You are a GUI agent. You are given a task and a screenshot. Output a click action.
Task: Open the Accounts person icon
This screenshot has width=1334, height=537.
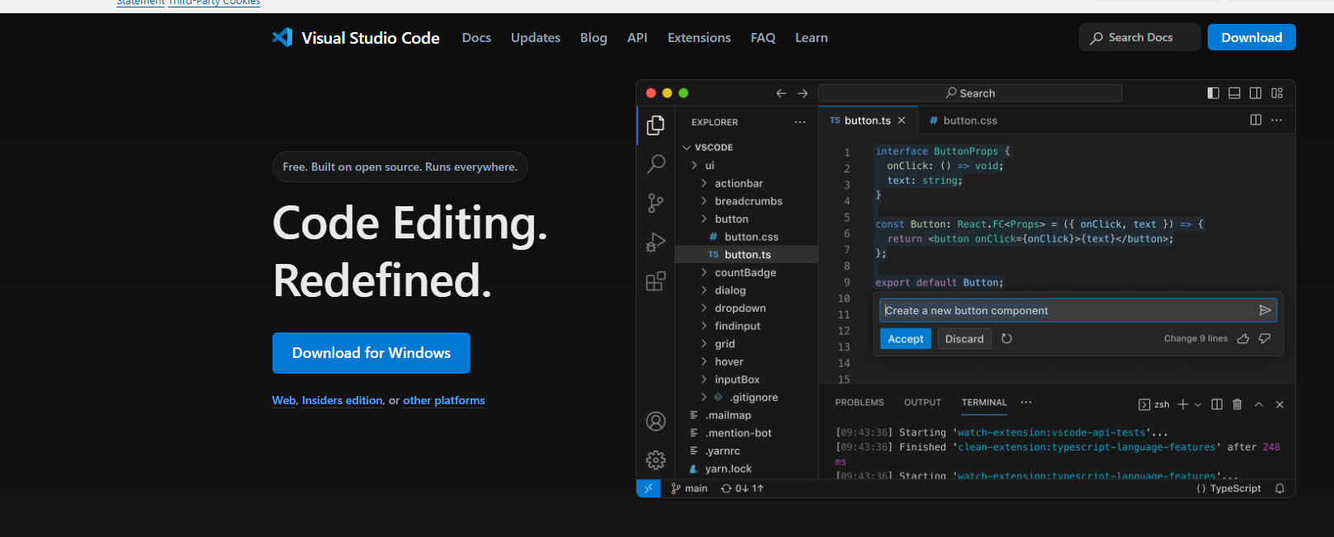click(x=655, y=422)
